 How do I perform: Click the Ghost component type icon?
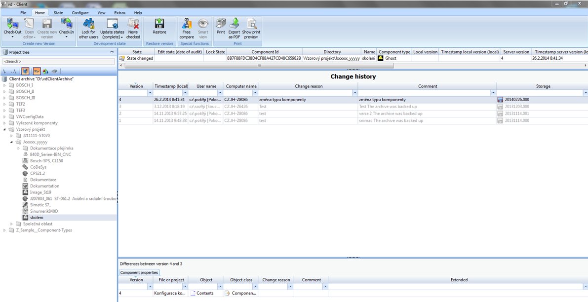[381, 58]
